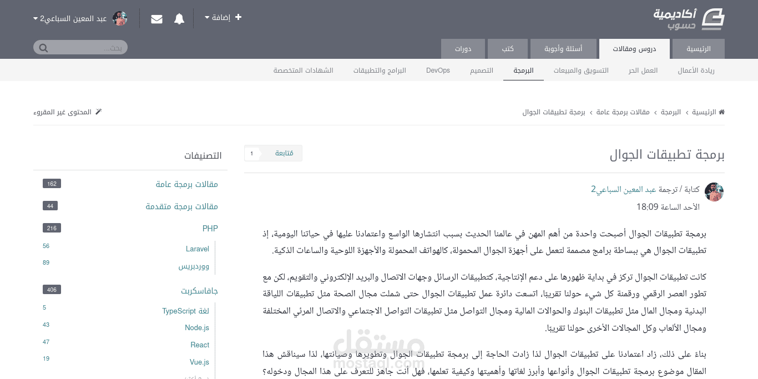The width and height of the screenshot is (758, 379).
Task: Select the البرامج والتطبيقات section
Action: coord(380,70)
